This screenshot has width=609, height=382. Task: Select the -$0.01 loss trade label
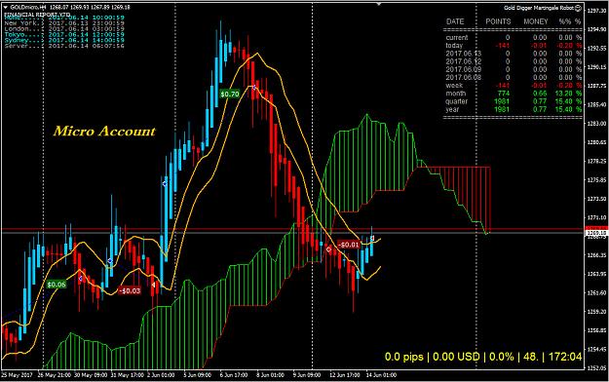(349, 245)
